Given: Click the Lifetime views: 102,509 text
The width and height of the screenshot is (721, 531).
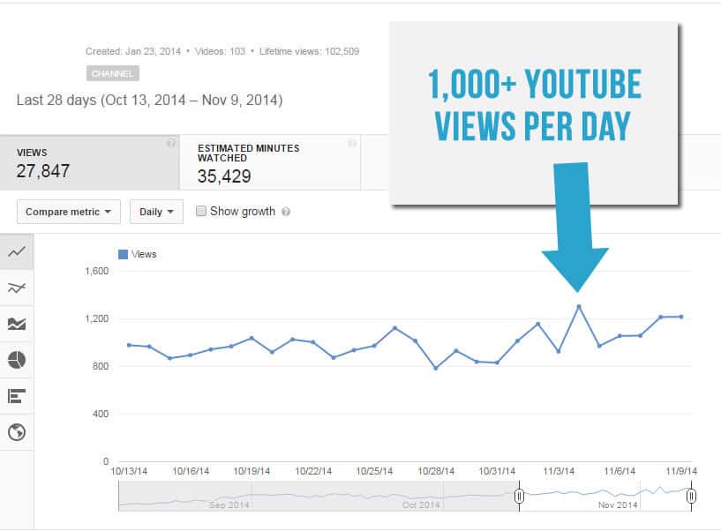Looking at the screenshot, I should click(x=309, y=51).
